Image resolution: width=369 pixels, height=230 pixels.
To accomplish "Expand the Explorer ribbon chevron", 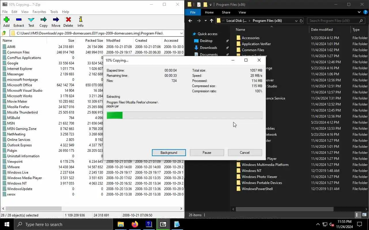I will coord(359,12).
